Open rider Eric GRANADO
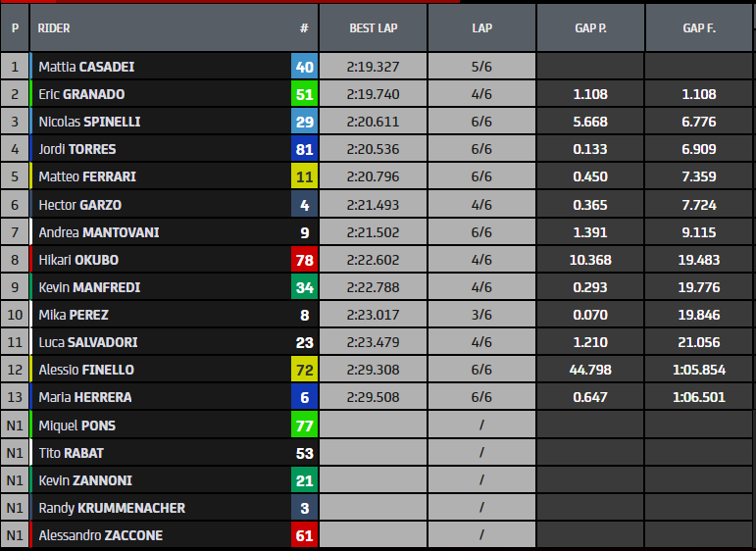Viewport: 756px width, 551px height. coord(81,94)
